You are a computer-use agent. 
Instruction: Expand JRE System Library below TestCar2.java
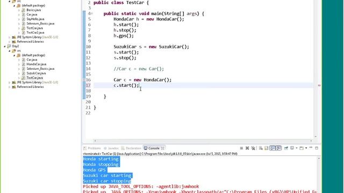[10, 37]
